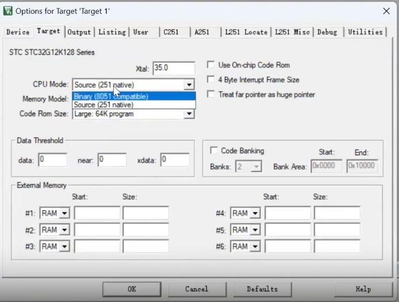Open the Output tab
399x302 pixels.
pos(79,32)
